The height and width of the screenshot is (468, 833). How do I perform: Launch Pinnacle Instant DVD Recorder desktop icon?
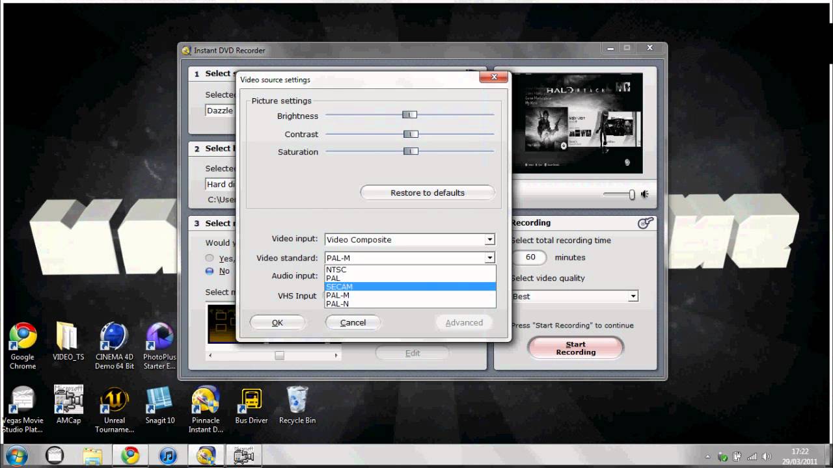[x=206, y=409]
